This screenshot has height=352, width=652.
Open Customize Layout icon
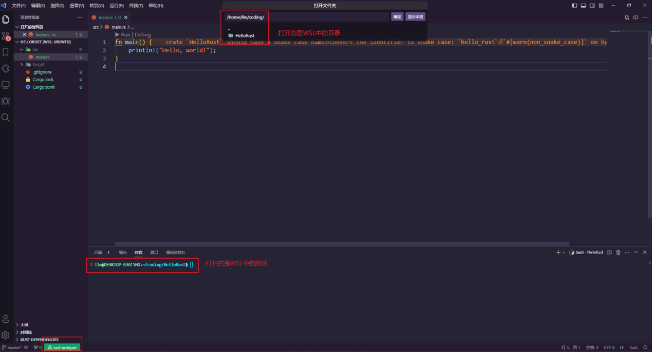click(x=601, y=5)
